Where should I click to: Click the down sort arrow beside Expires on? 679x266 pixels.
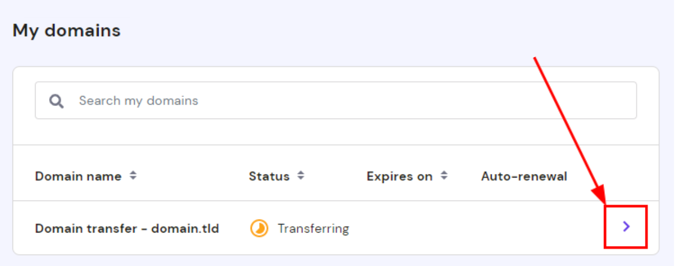click(x=444, y=179)
